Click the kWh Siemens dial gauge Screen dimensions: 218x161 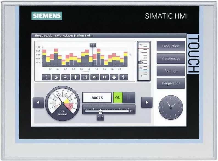pos(63,103)
